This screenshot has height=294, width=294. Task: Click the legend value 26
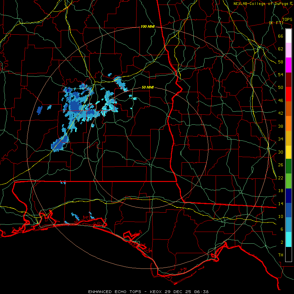coord(281,165)
